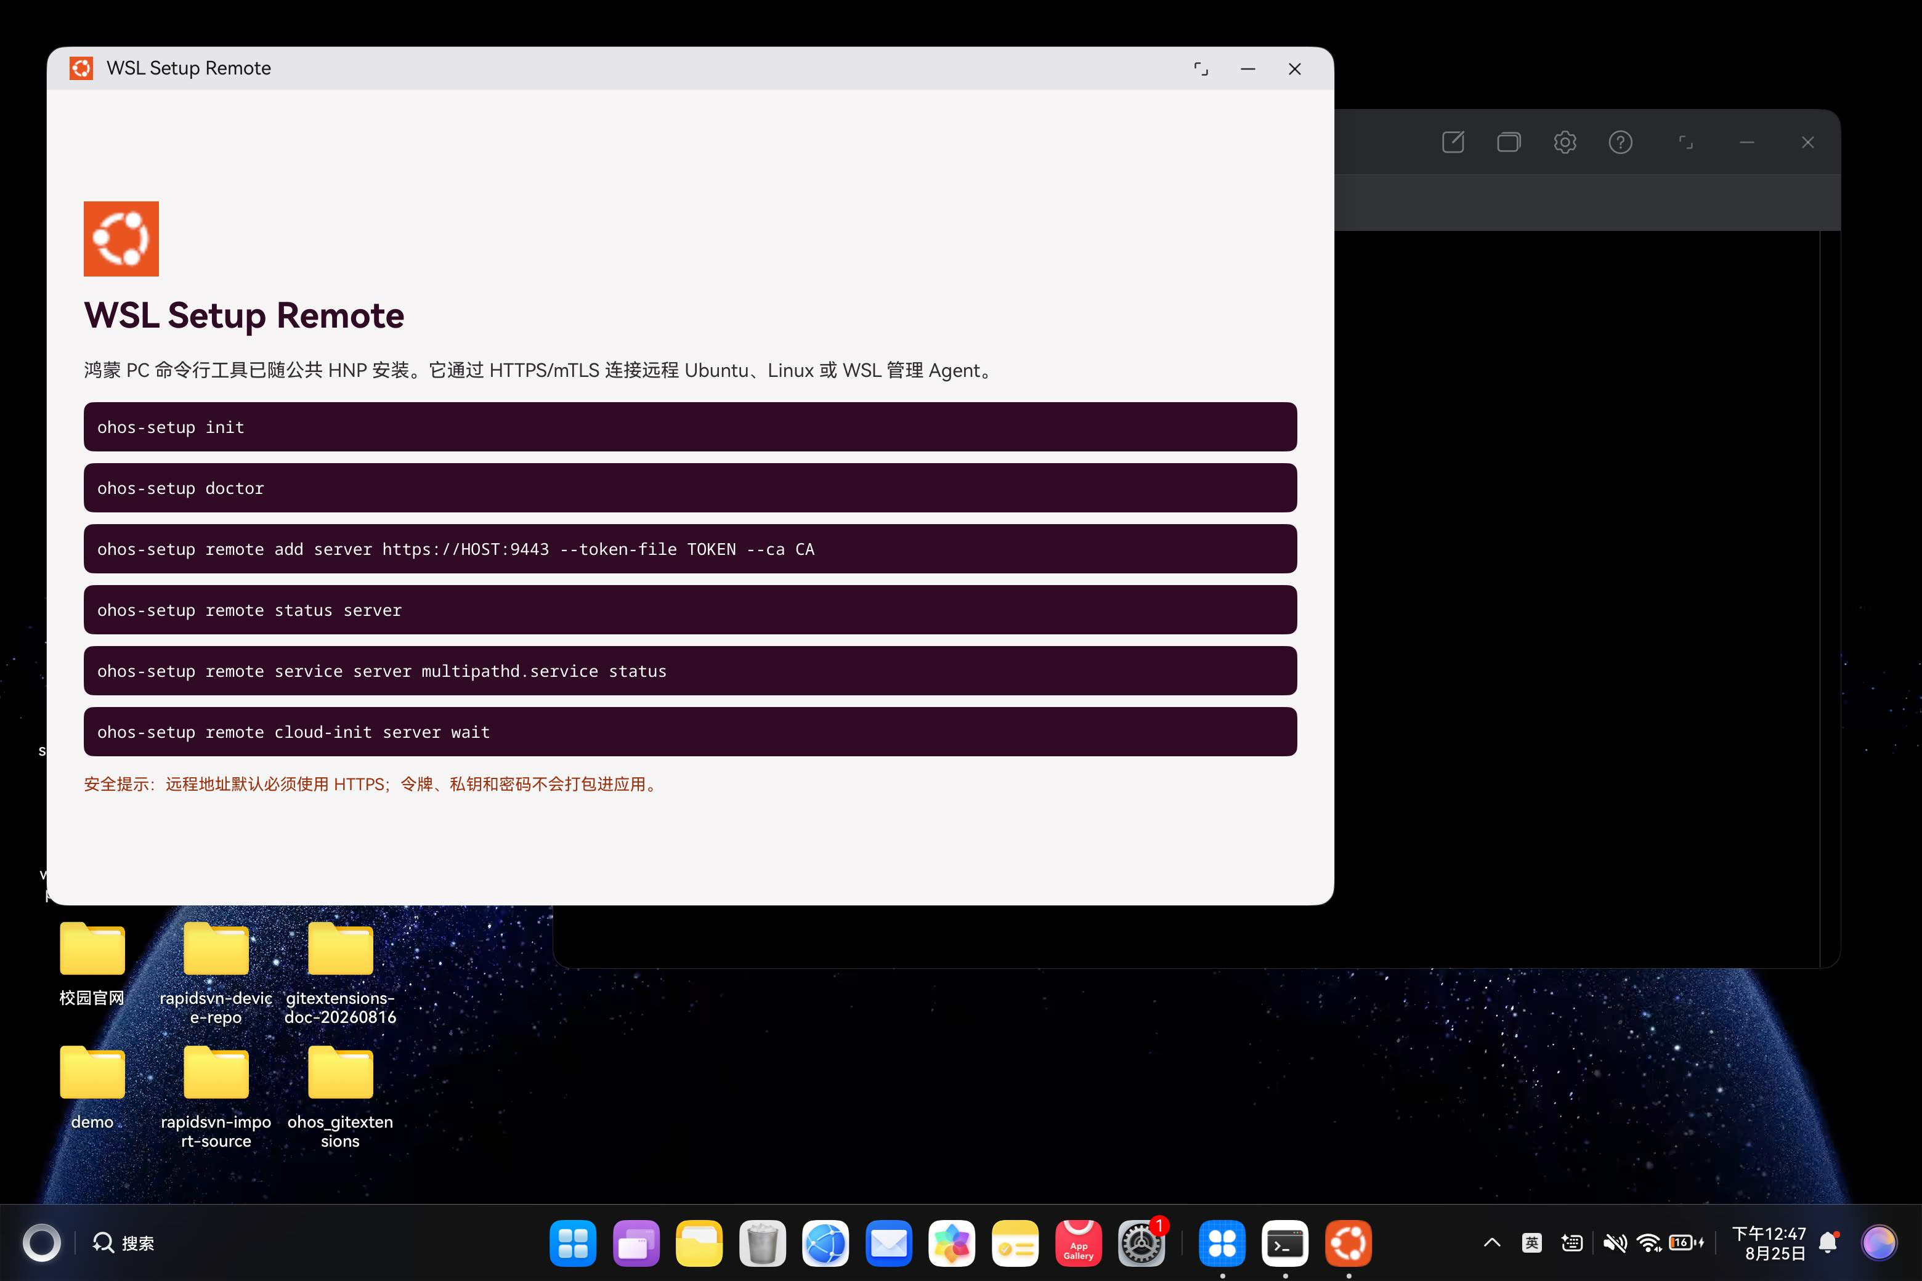Click the keyboard input icon in the system tray
This screenshot has width=1922, height=1281.
point(1571,1243)
